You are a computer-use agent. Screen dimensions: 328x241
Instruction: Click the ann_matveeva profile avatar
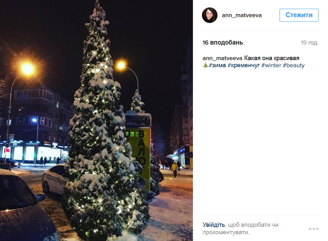pyautogui.click(x=210, y=15)
